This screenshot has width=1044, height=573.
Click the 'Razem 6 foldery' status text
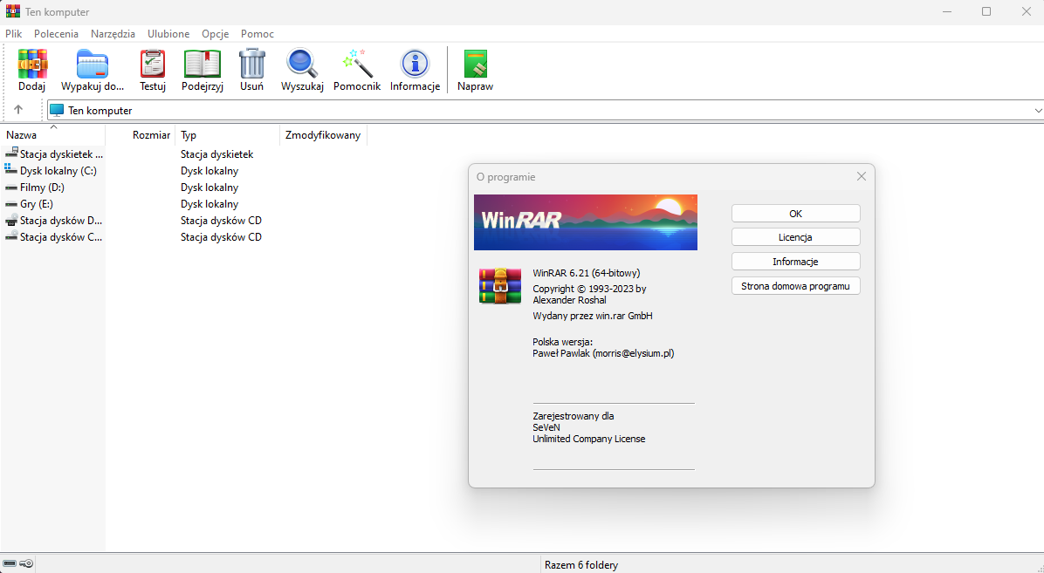(581, 565)
